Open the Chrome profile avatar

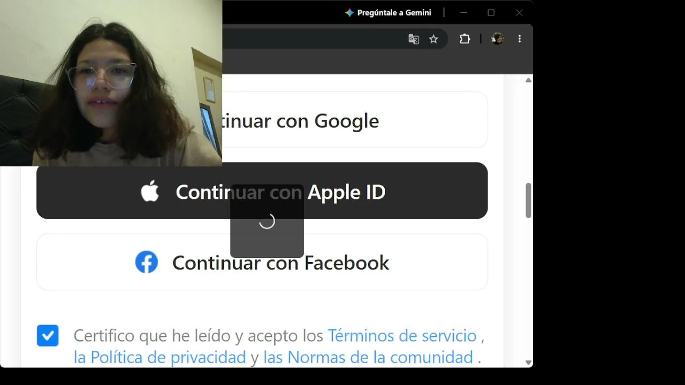coord(497,39)
